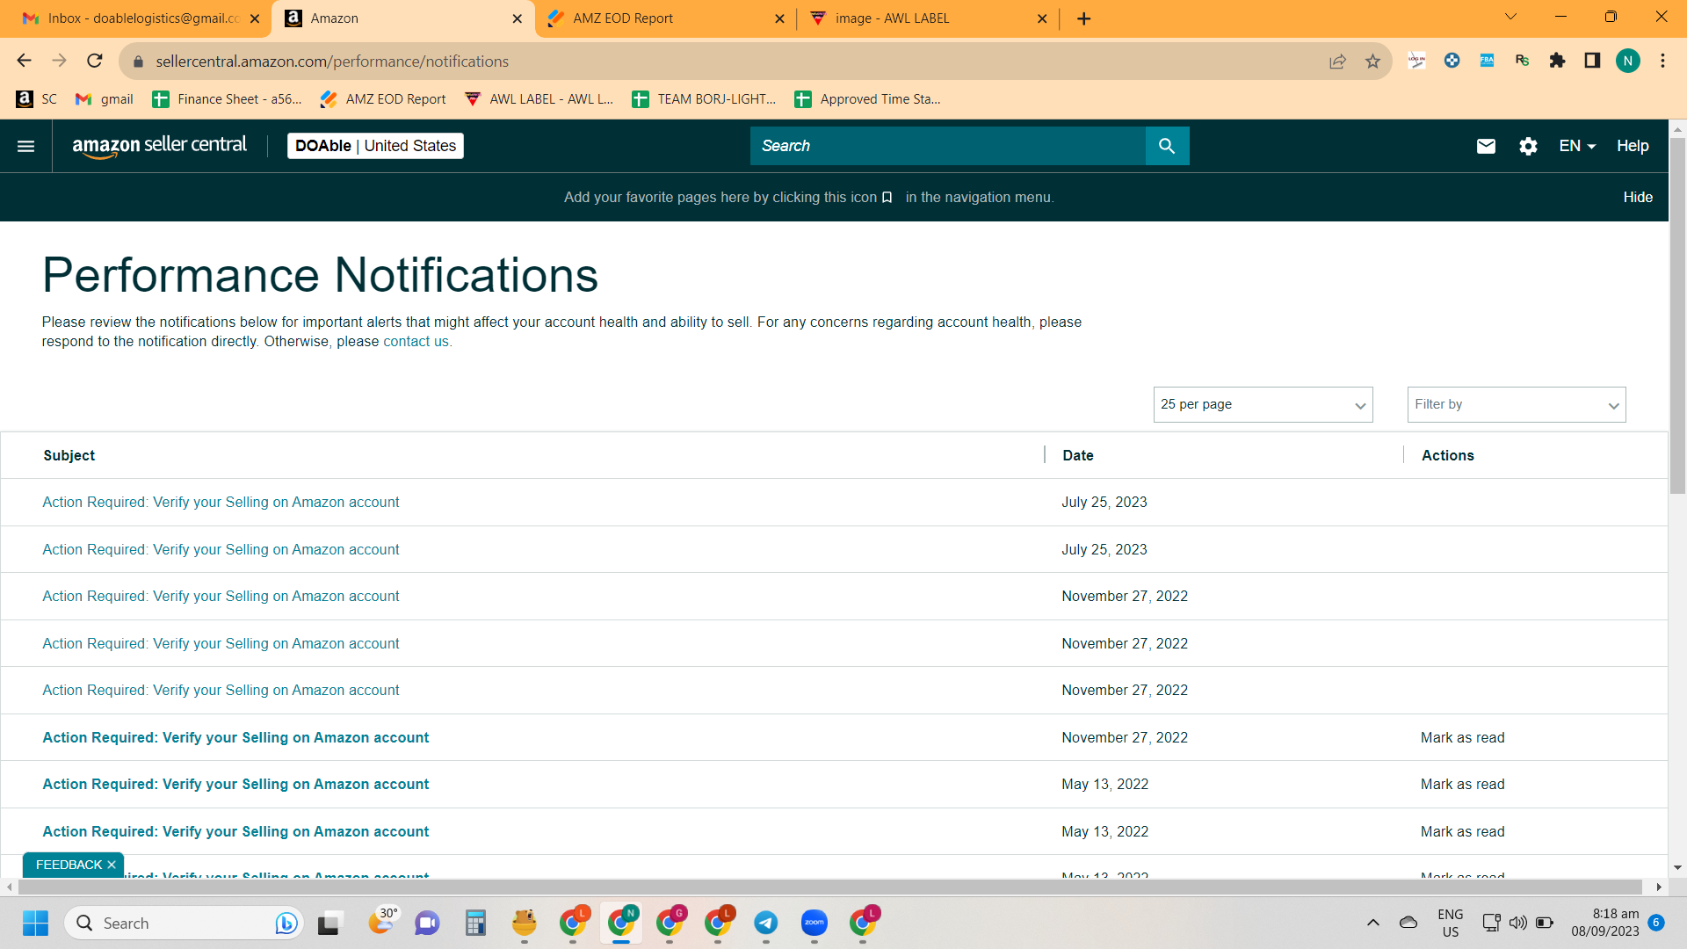Reload the Seller Central page
This screenshot has height=949, width=1687.
[x=95, y=61]
